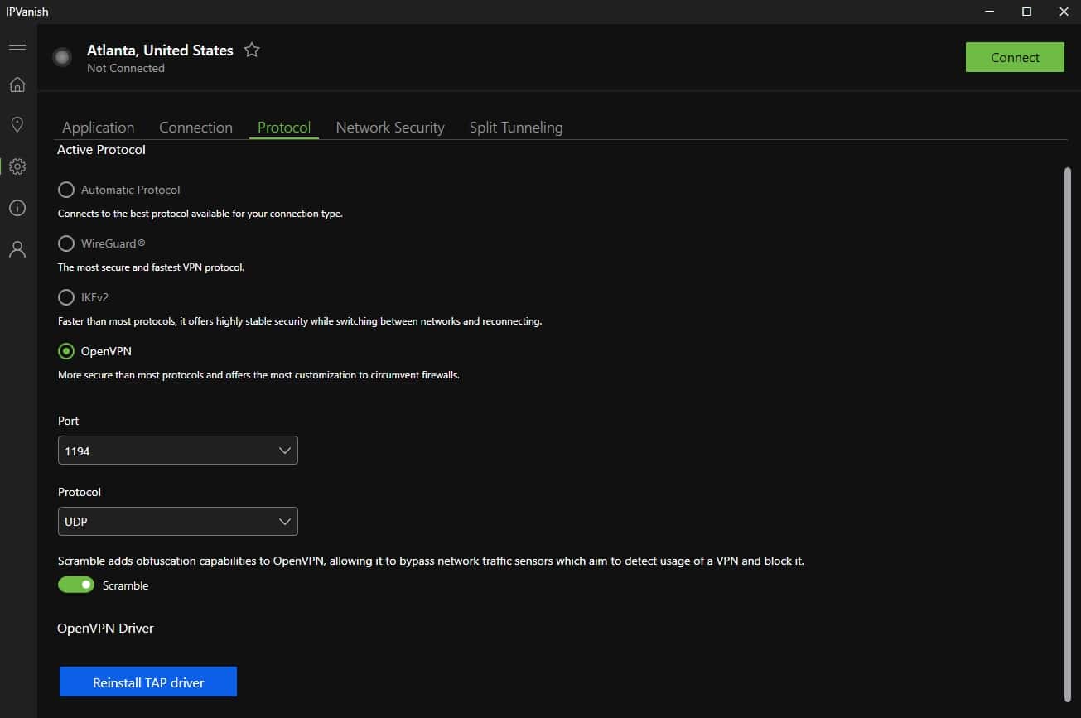Select the IKEv2 radio button
The height and width of the screenshot is (718, 1081).
[x=66, y=297]
